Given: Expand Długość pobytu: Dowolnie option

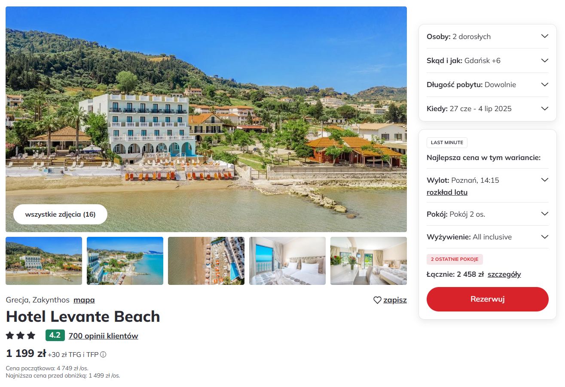Looking at the screenshot, I should (487, 85).
